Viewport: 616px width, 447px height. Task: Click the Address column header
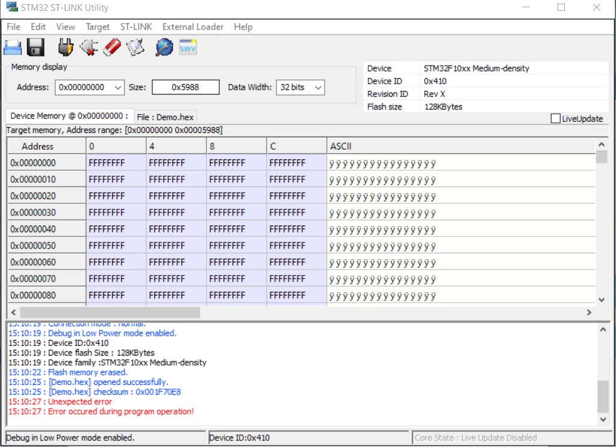[x=46, y=146]
